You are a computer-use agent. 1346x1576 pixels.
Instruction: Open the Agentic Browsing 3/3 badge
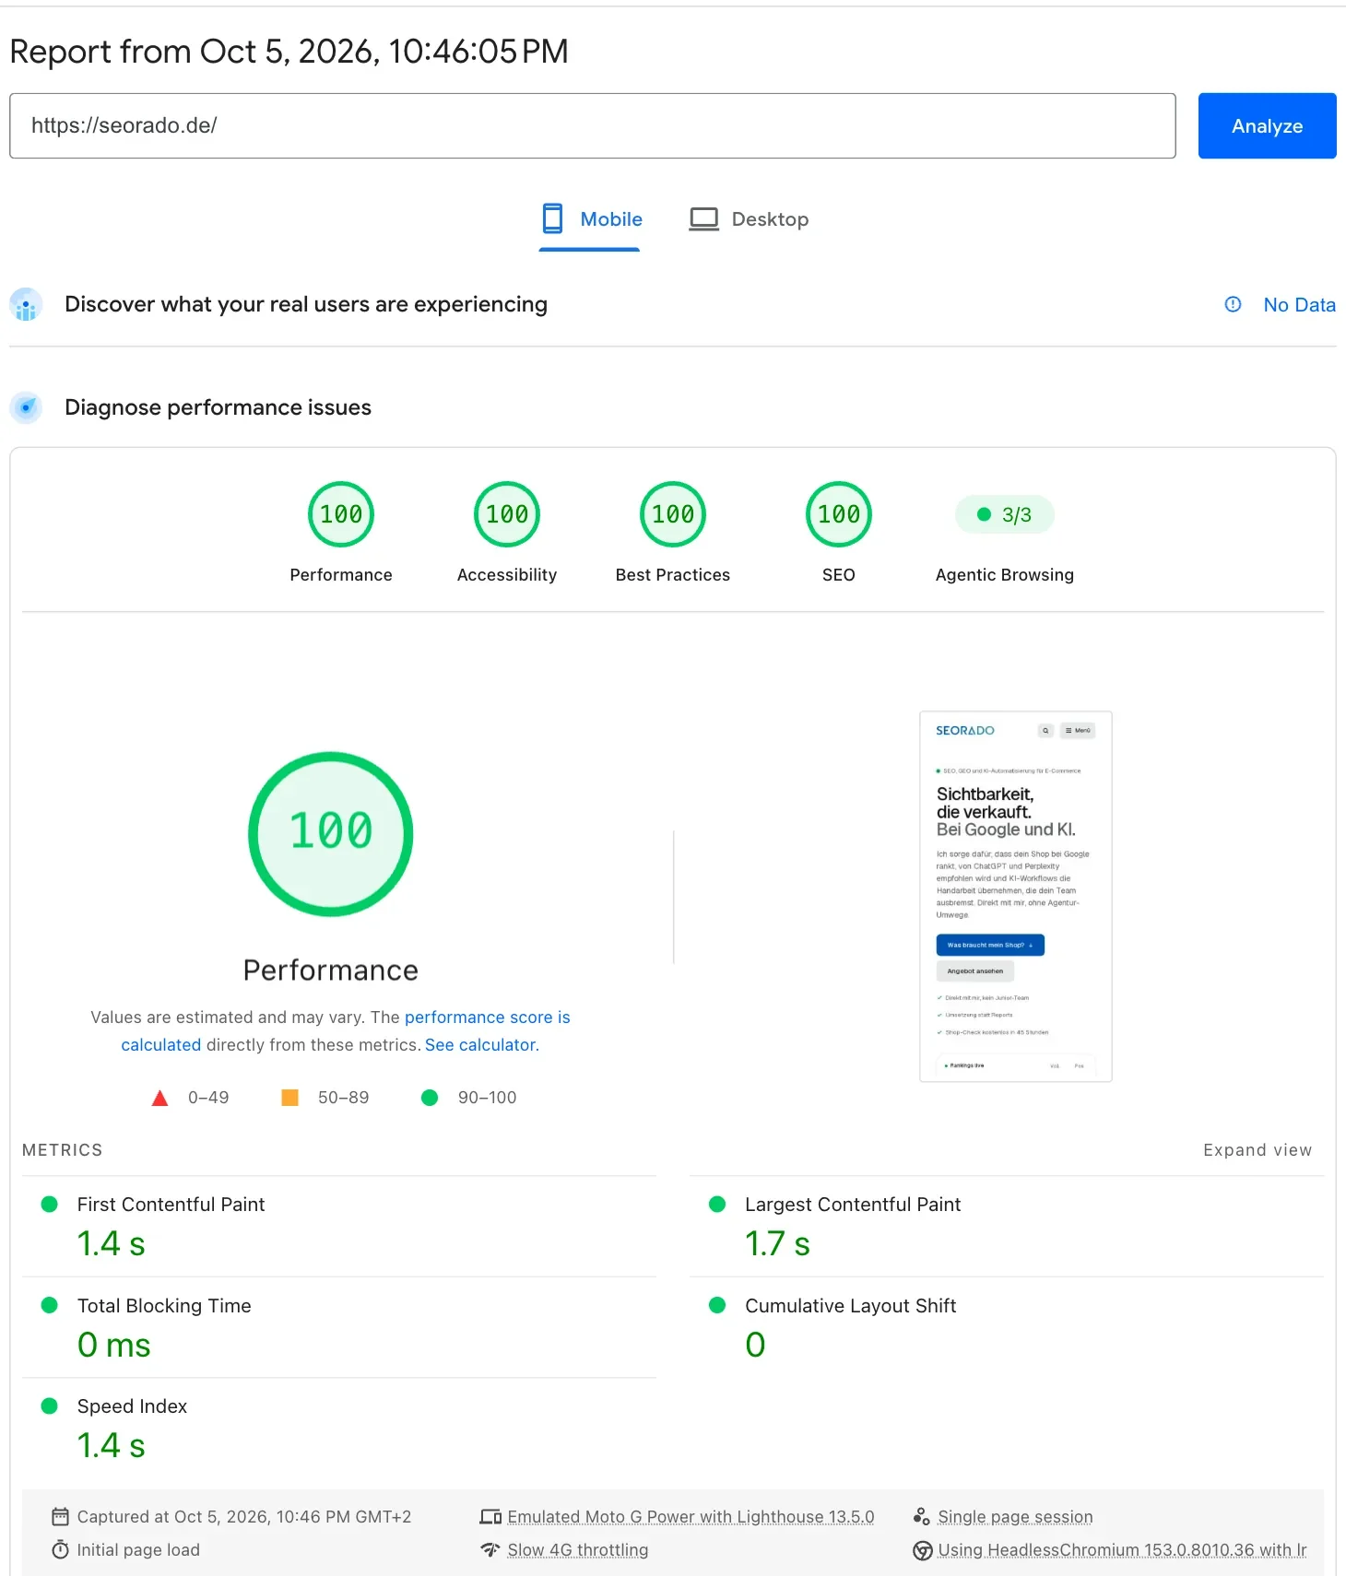(x=1005, y=514)
